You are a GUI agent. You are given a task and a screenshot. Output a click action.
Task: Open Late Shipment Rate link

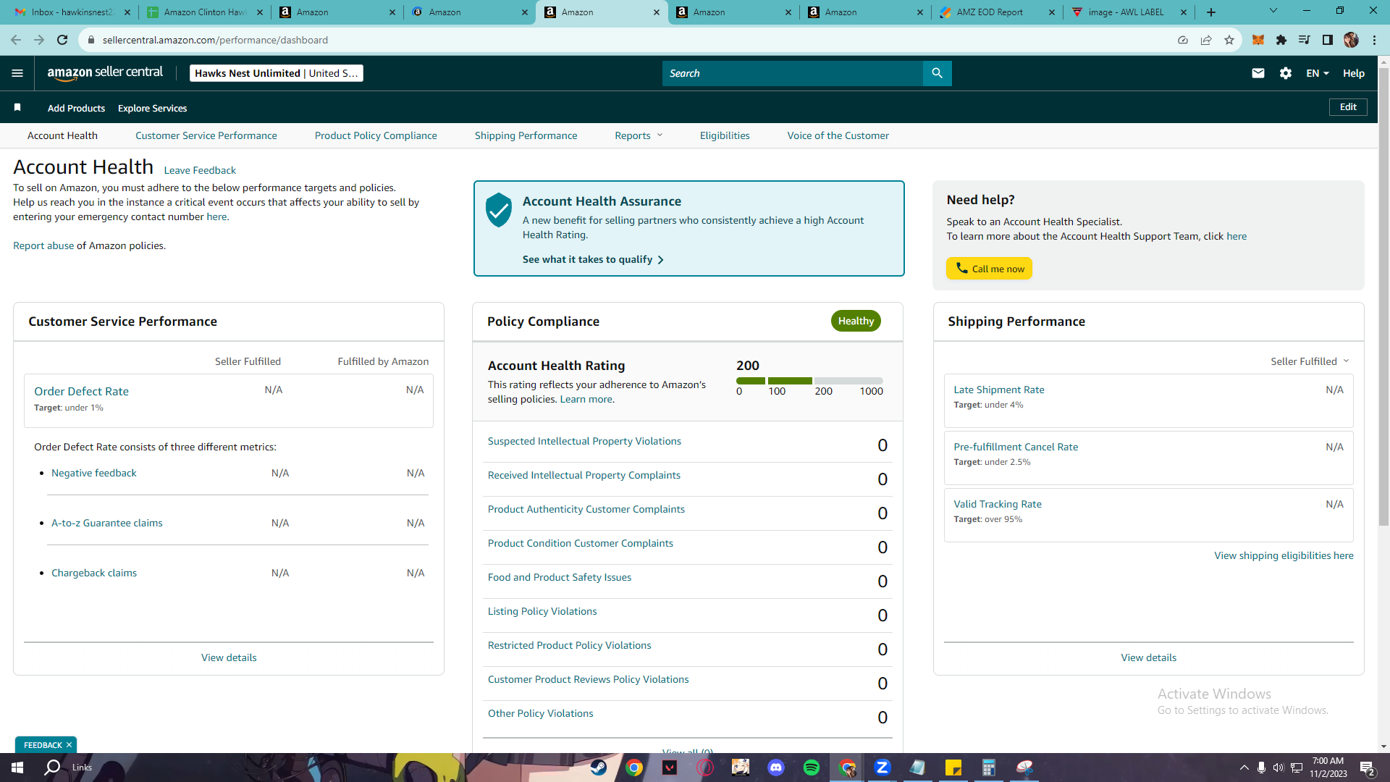(x=999, y=390)
